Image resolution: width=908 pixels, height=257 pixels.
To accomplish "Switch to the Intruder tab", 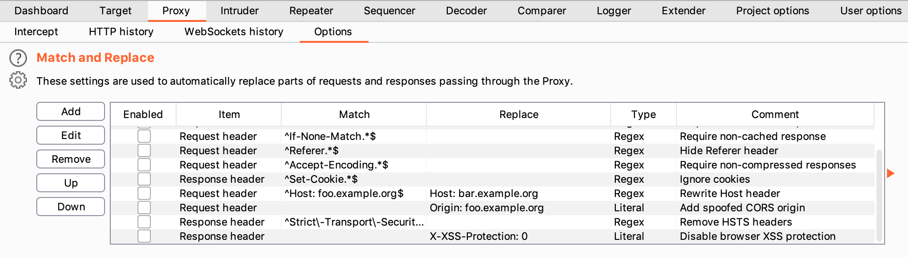I will (x=239, y=10).
